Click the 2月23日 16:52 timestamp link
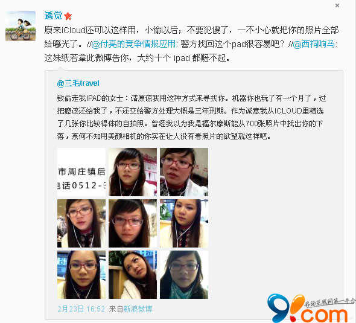Image resolution: width=356 pixels, height=323 pixels. [81, 309]
